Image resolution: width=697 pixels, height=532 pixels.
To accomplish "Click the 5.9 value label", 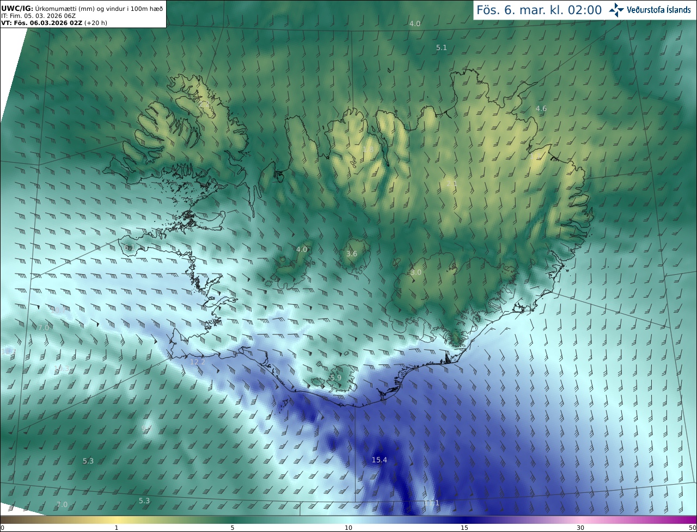I will (x=336, y=378).
